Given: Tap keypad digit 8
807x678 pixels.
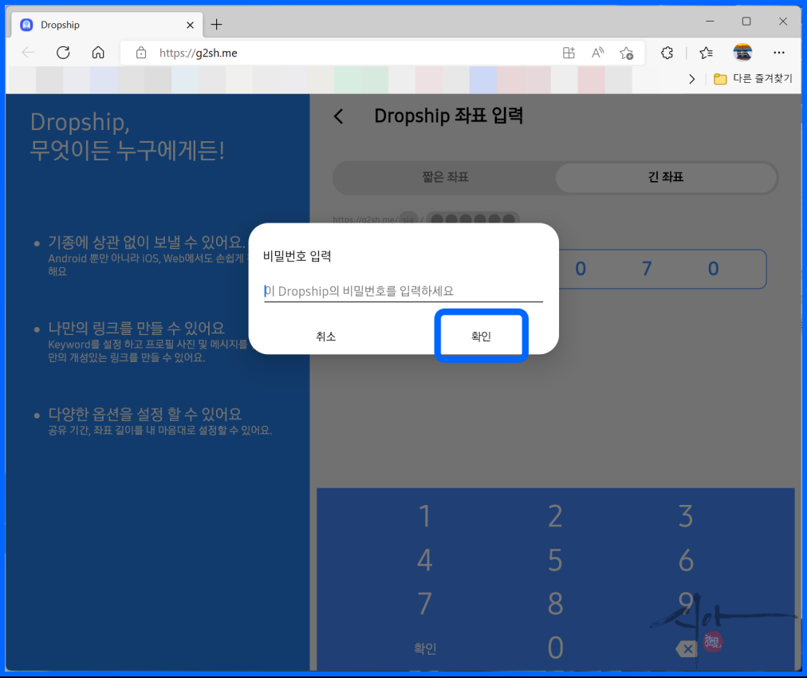Looking at the screenshot, I should pos(555,604).
